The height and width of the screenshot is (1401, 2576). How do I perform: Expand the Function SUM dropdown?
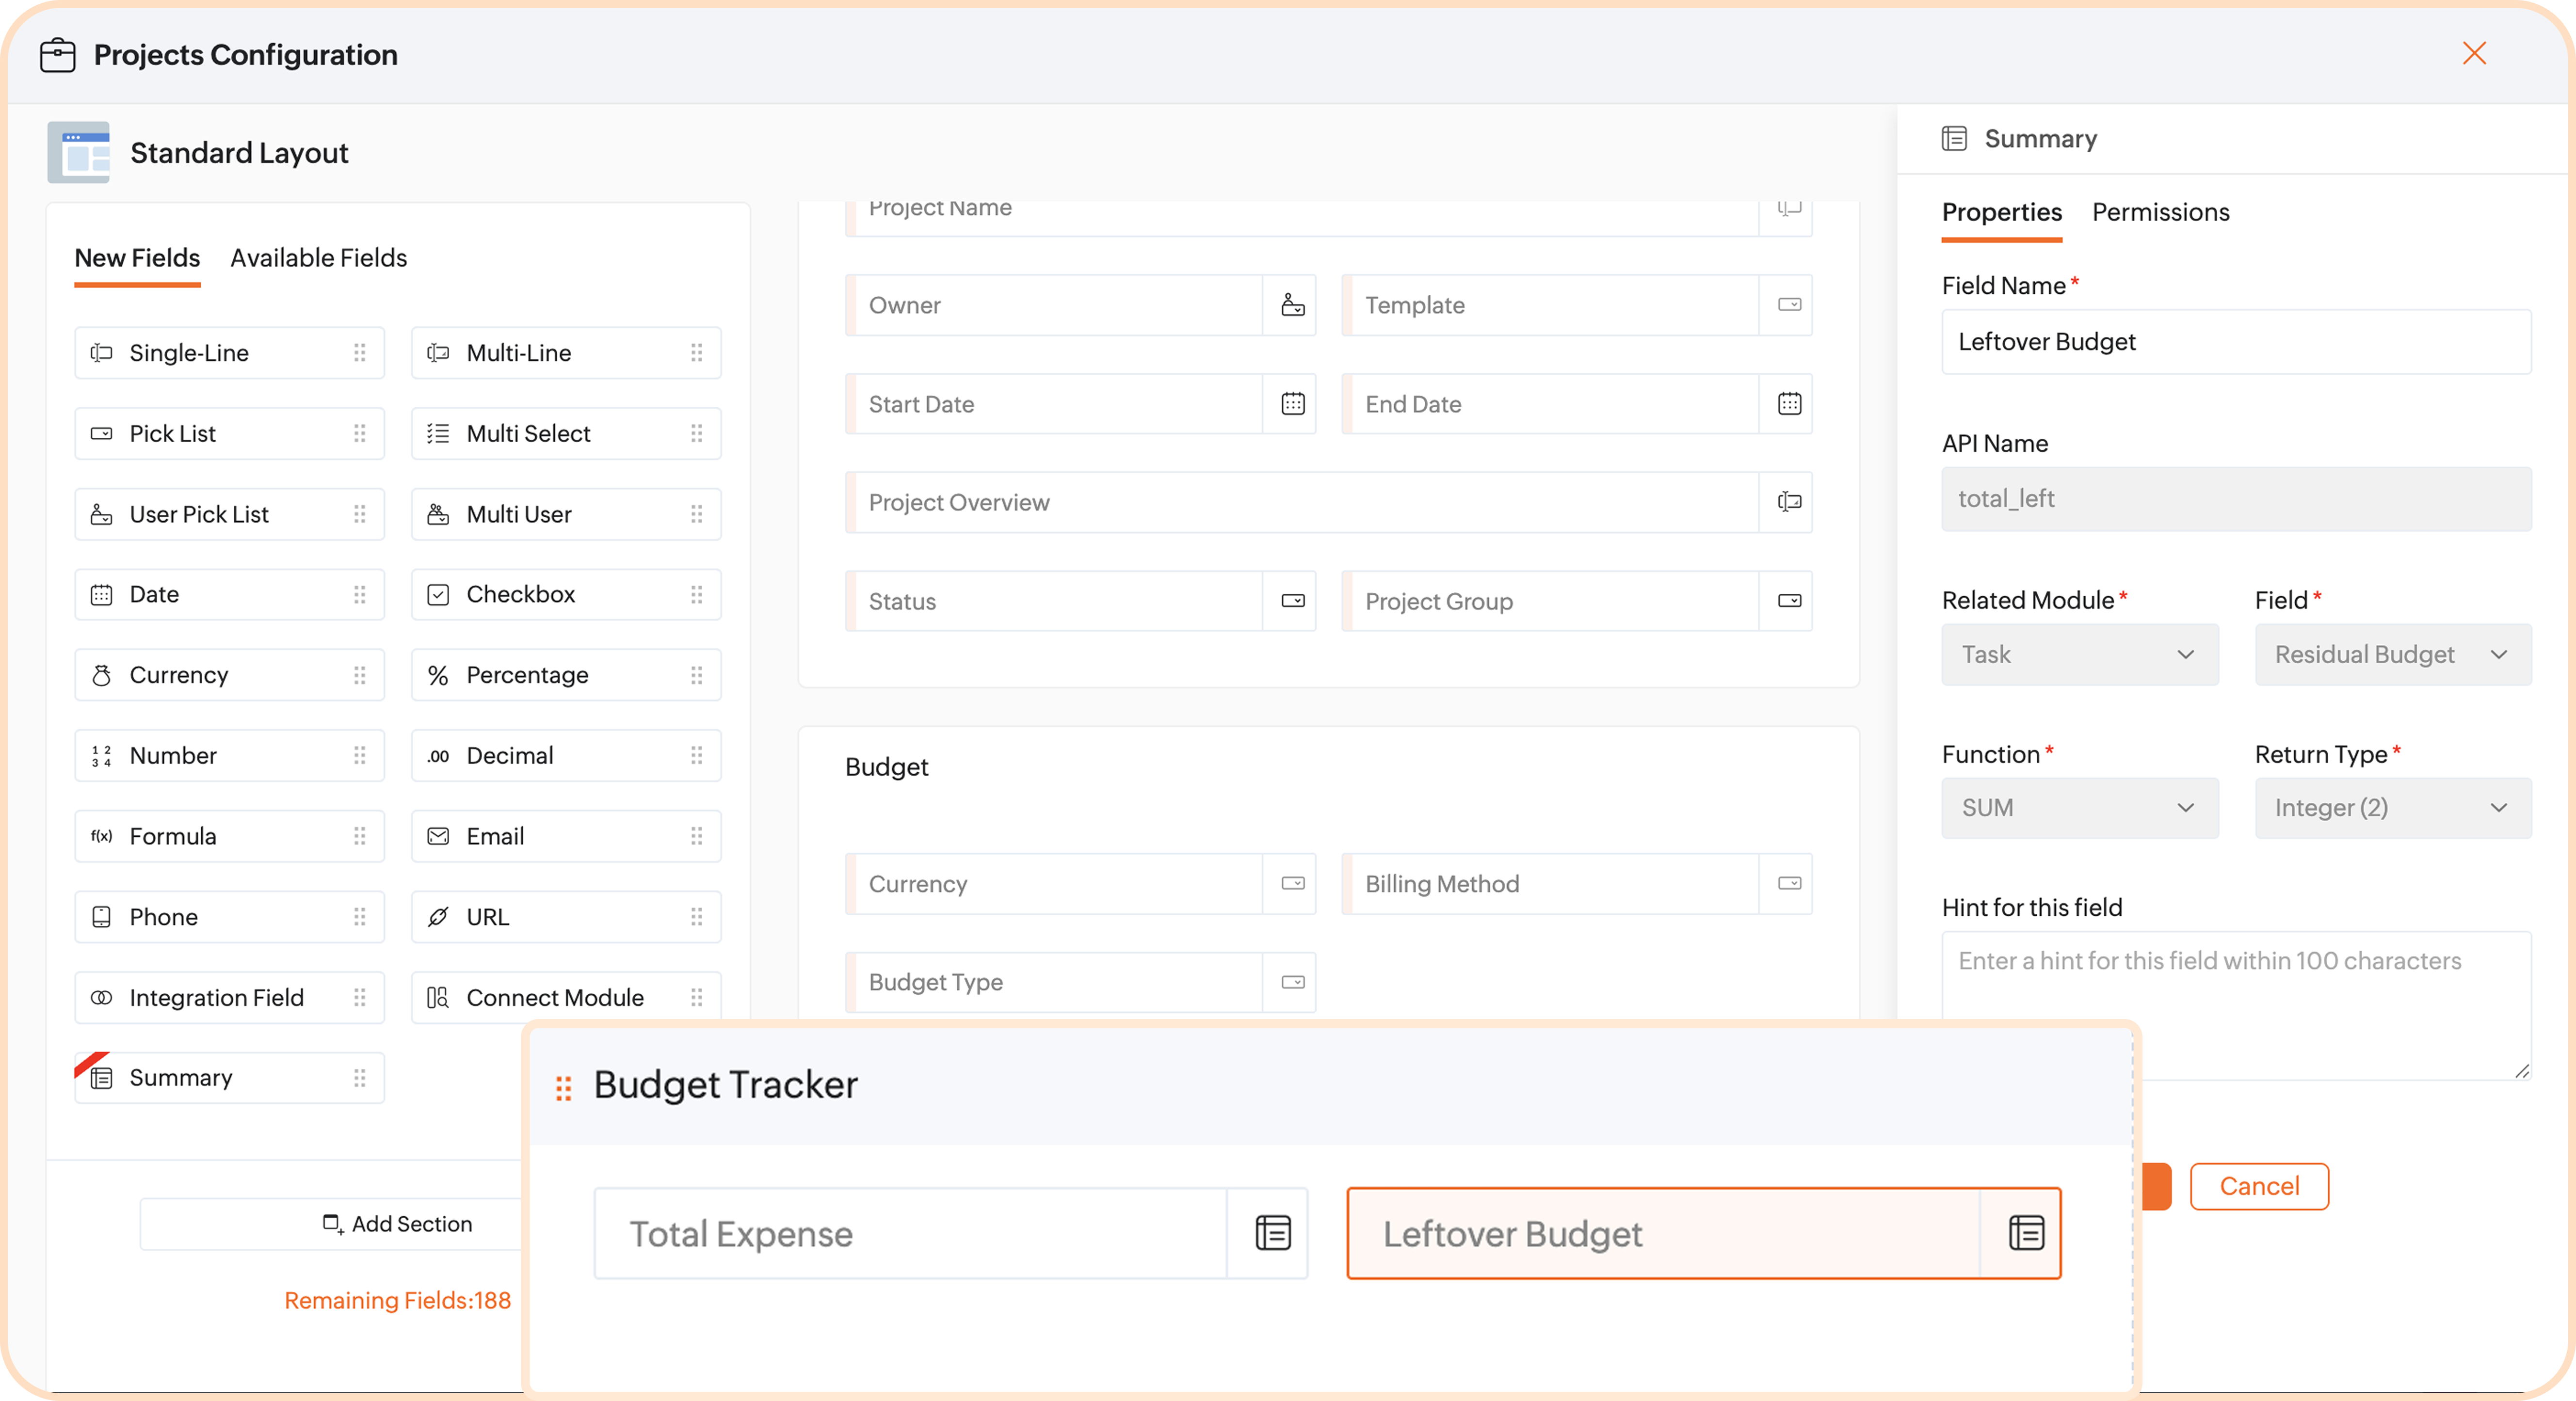tap(2079, 808)
